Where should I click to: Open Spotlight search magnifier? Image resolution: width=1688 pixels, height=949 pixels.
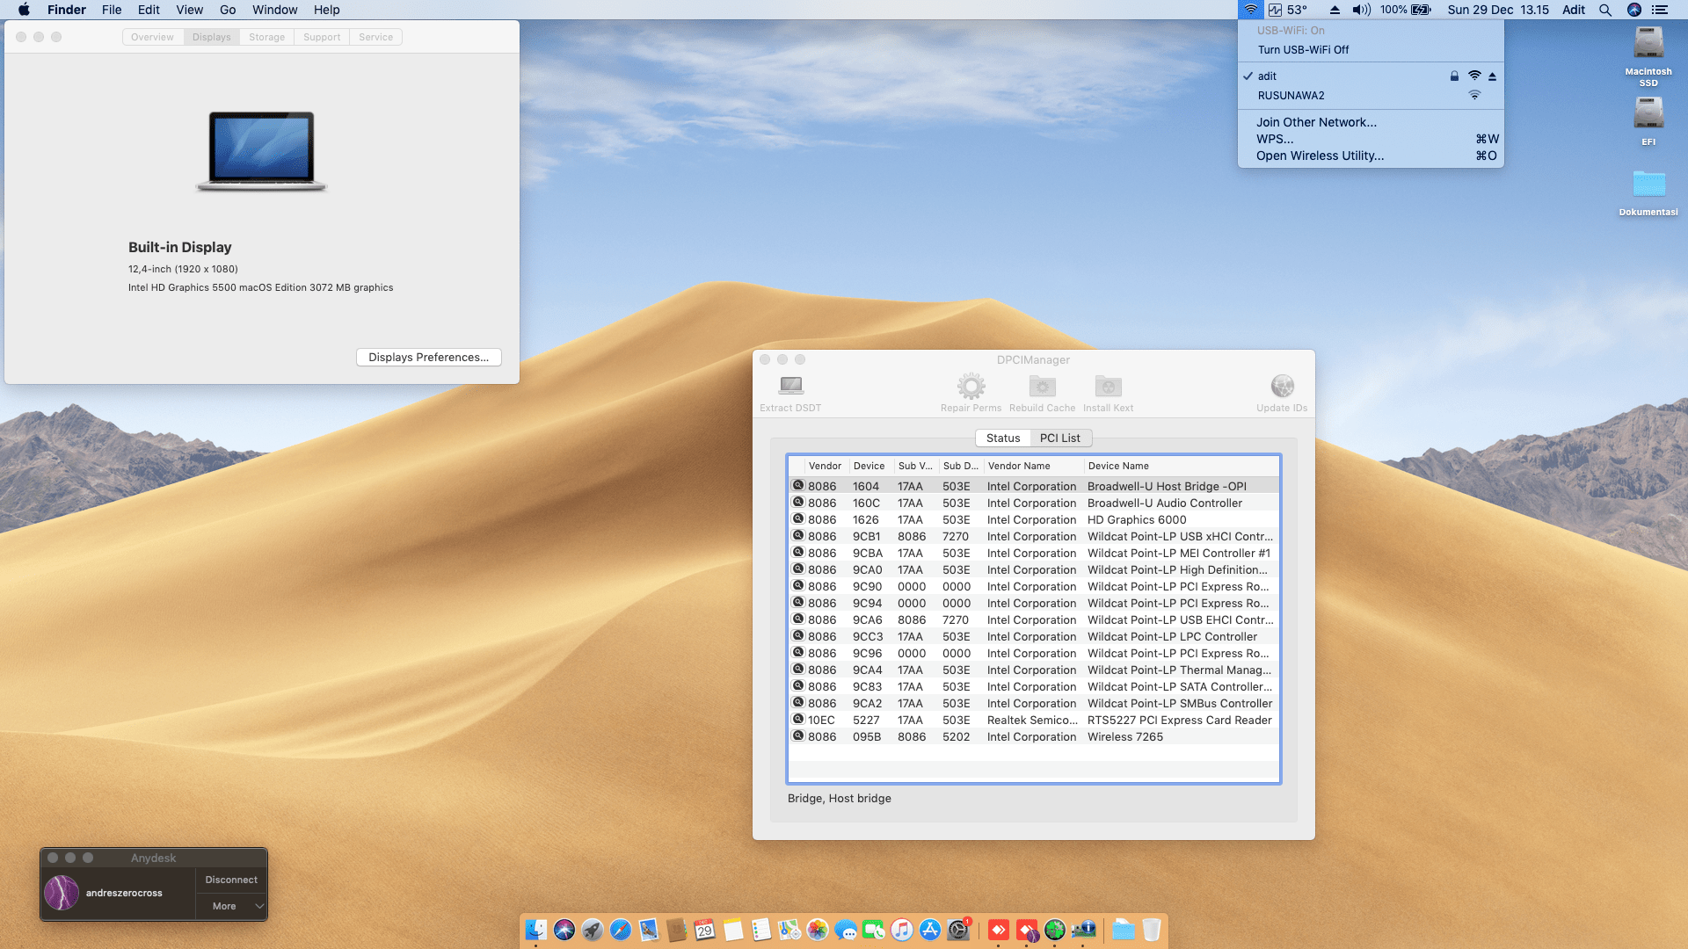[1605, 10]
